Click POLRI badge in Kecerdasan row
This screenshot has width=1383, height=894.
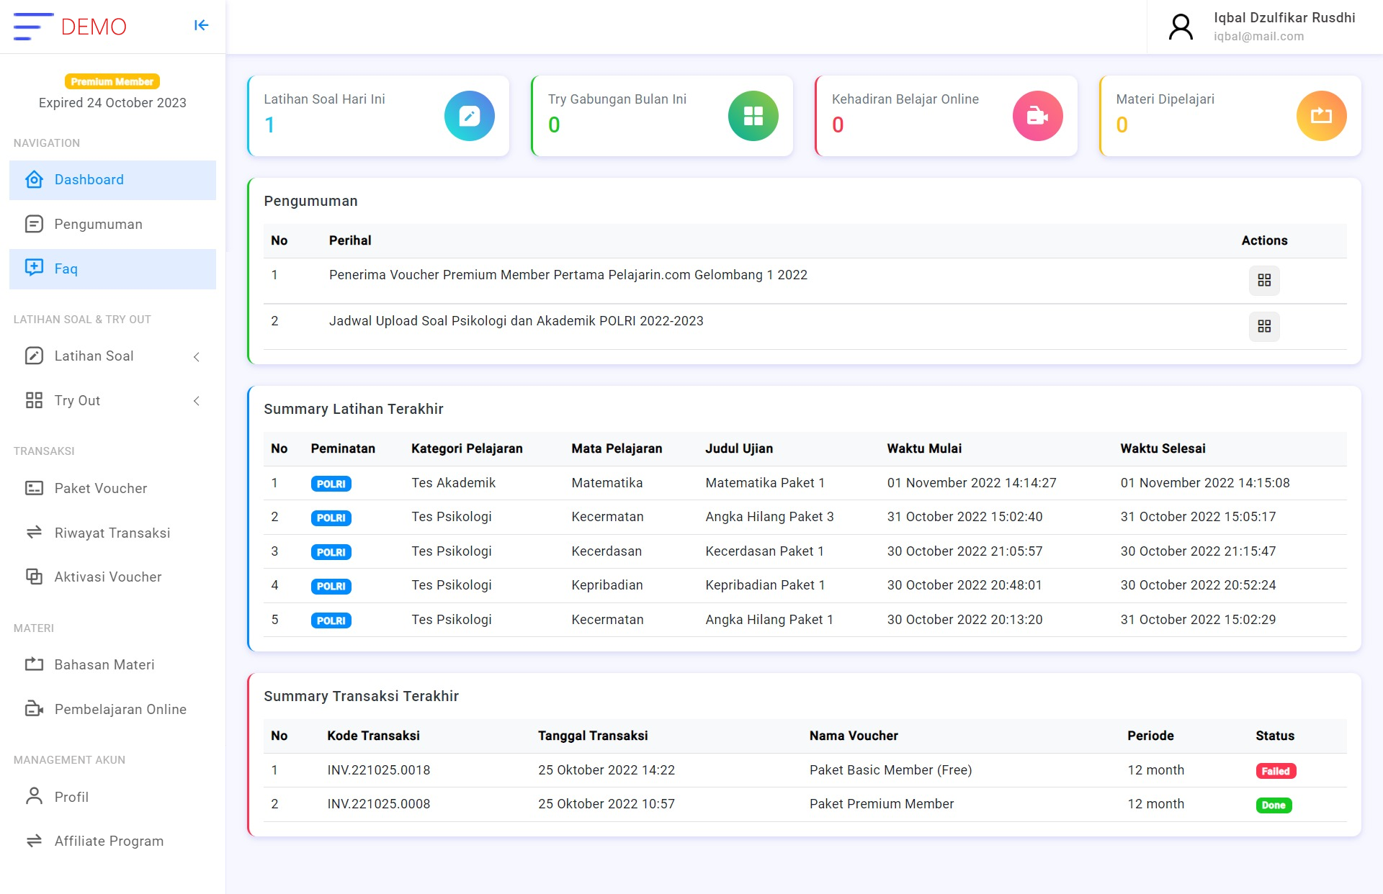pos(331,552)
